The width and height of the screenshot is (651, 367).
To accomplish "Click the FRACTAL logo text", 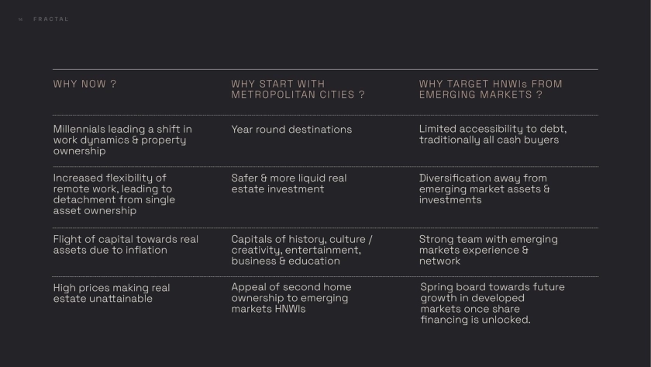I will [51, 19].
